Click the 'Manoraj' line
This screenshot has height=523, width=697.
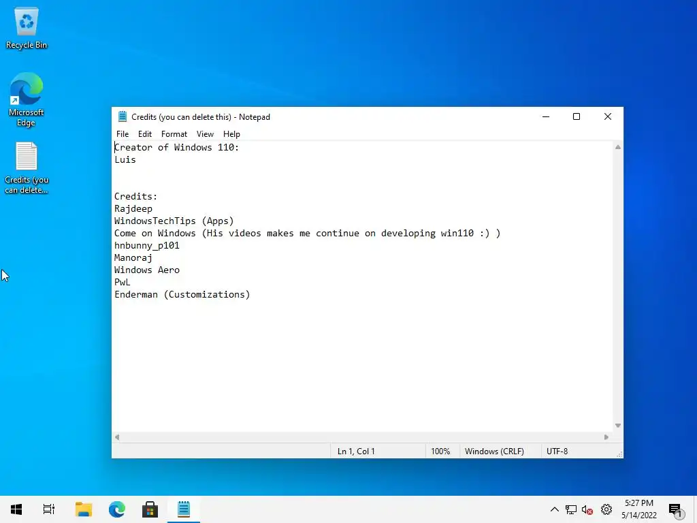(133, 257)
